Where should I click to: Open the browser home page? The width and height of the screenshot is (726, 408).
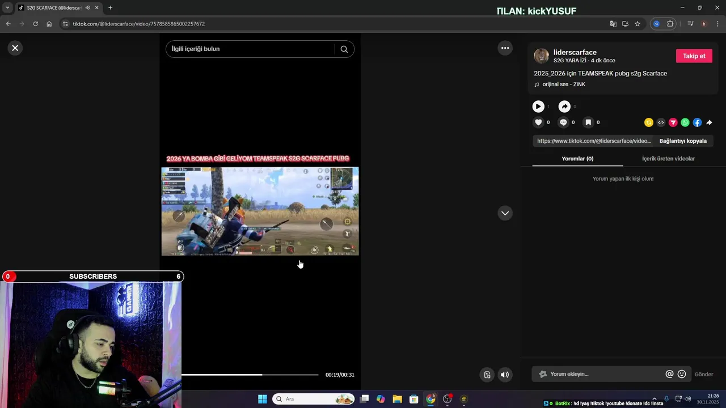(49, 24)
